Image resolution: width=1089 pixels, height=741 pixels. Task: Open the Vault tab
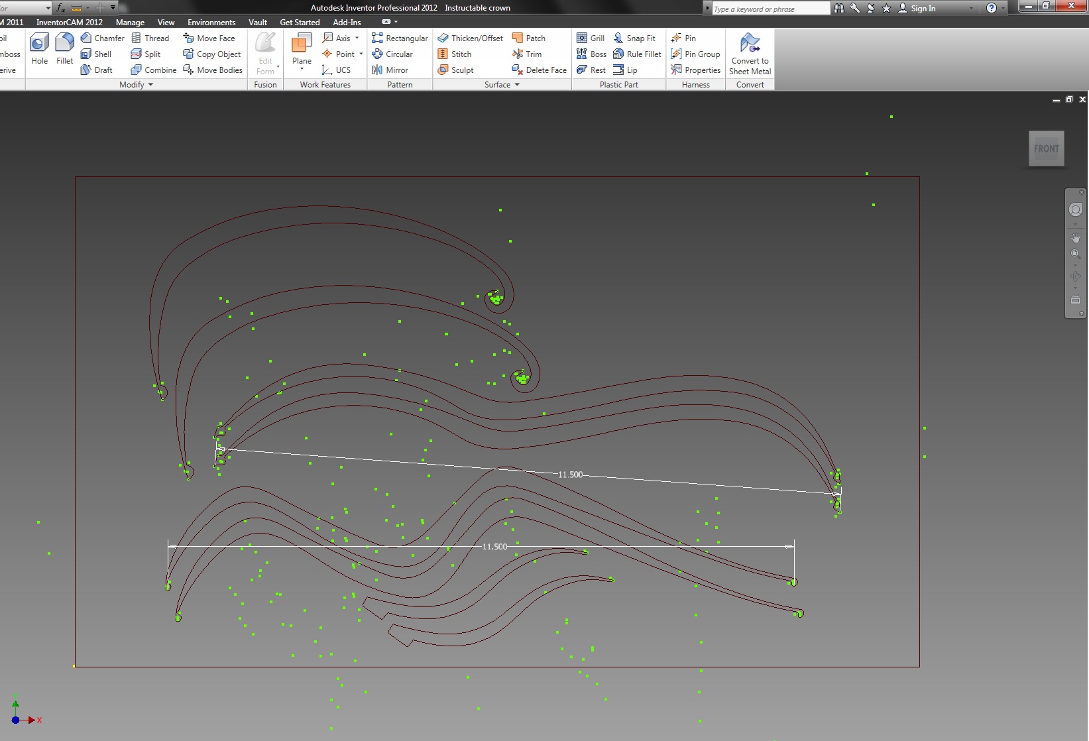258,23
